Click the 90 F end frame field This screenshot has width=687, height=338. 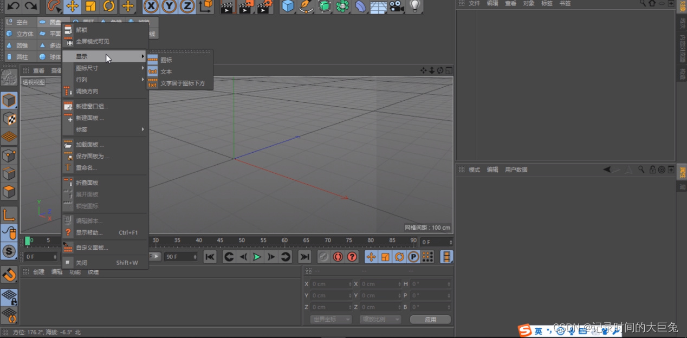(181, 257)
